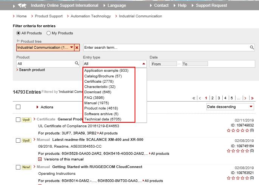
Task: Go to results page 3
Action: point(219,98)
